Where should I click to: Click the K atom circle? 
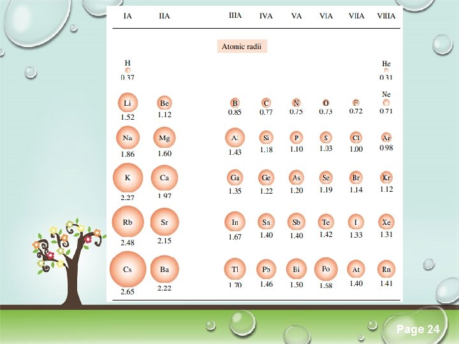(128, 178)
